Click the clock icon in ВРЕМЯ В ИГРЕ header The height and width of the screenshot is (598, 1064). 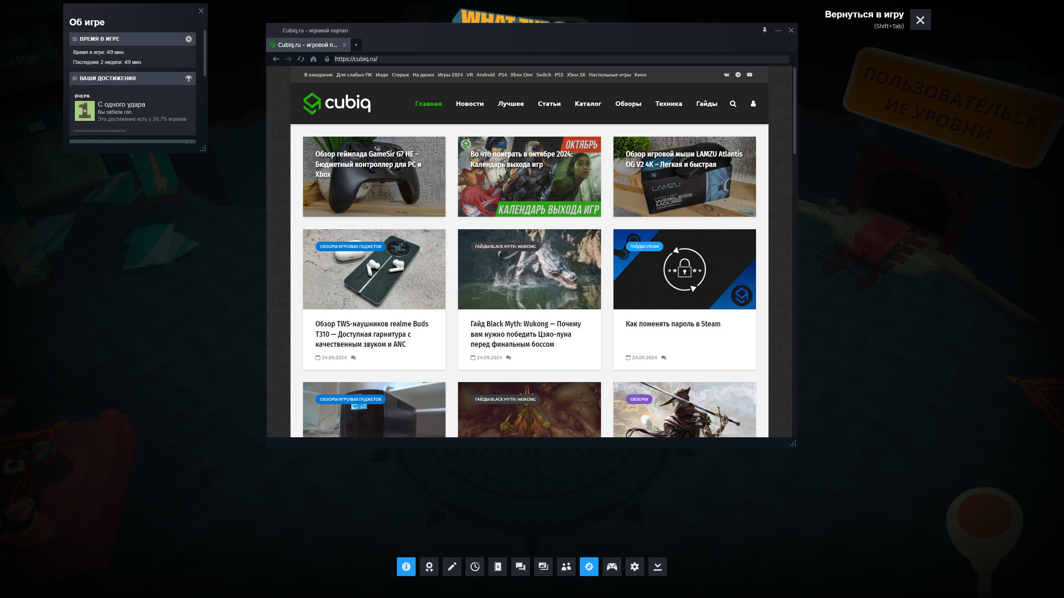(x=189, y=39)
